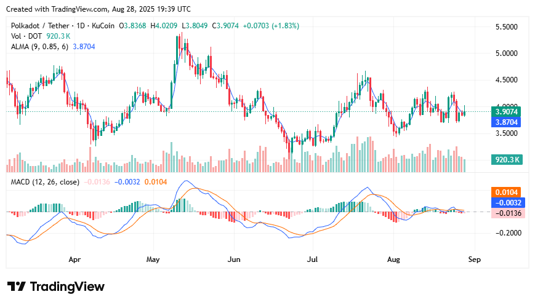Click the 3.5000 price axis label
The width and height of the screenshot is (535, 305).
[506, 133]
